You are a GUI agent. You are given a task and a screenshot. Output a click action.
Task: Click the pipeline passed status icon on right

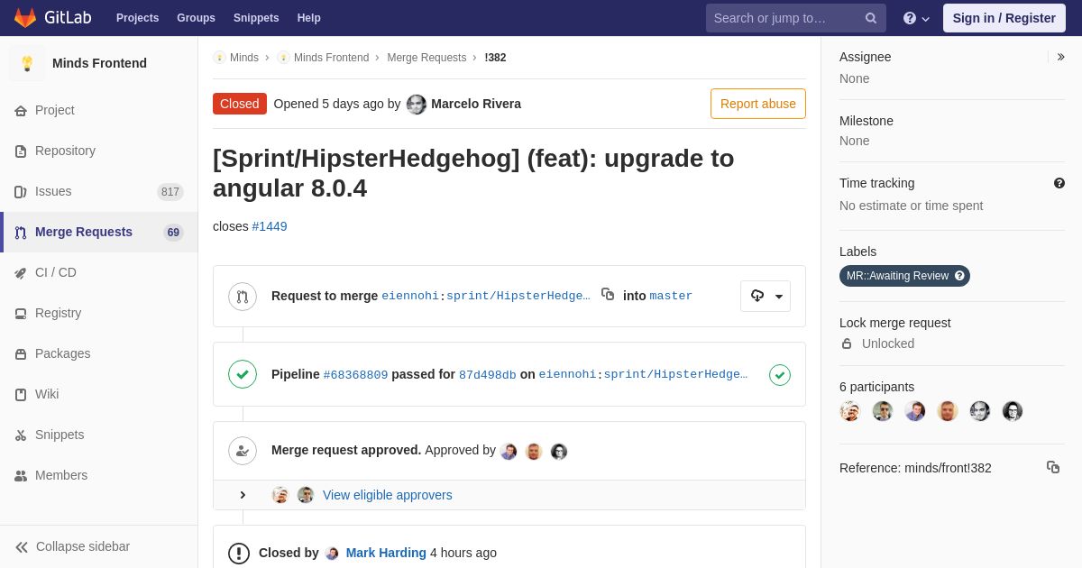[x=780, y=374]
